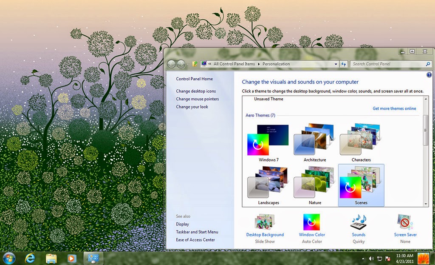Click the date 4/23/2011 in tray
Screen dimensions: 435x265
point(404,262)
